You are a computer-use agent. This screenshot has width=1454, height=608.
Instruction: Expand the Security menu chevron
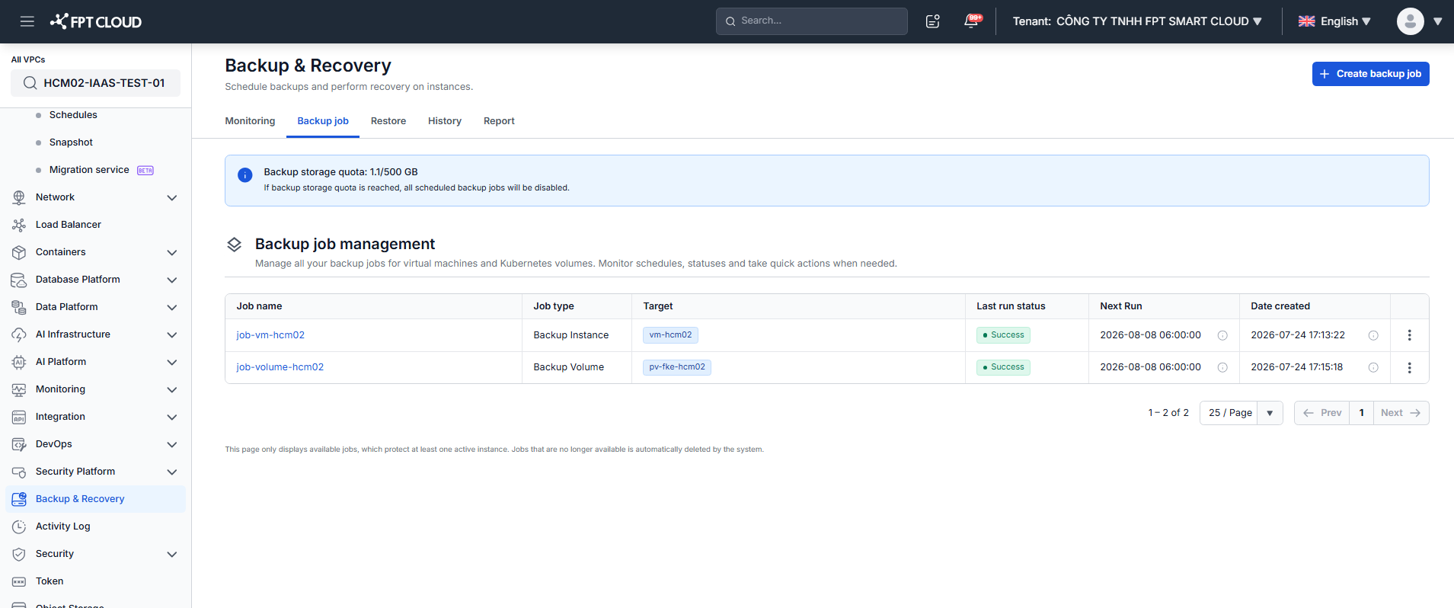click(x=172, y=554)
